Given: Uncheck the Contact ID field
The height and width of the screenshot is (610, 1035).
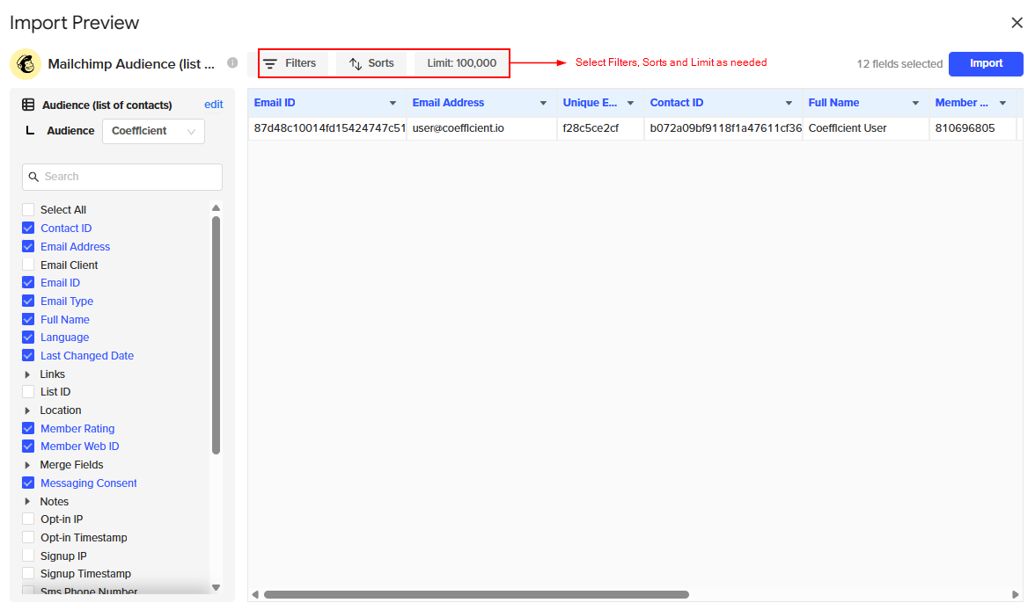Looking at the screenshot, I should pos(28,229).
